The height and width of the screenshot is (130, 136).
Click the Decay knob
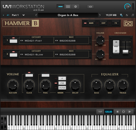click(75, 85)
